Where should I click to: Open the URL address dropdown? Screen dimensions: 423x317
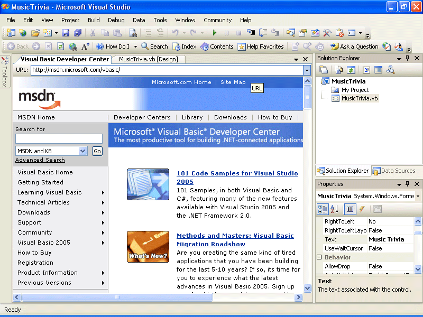coord(307,70)
